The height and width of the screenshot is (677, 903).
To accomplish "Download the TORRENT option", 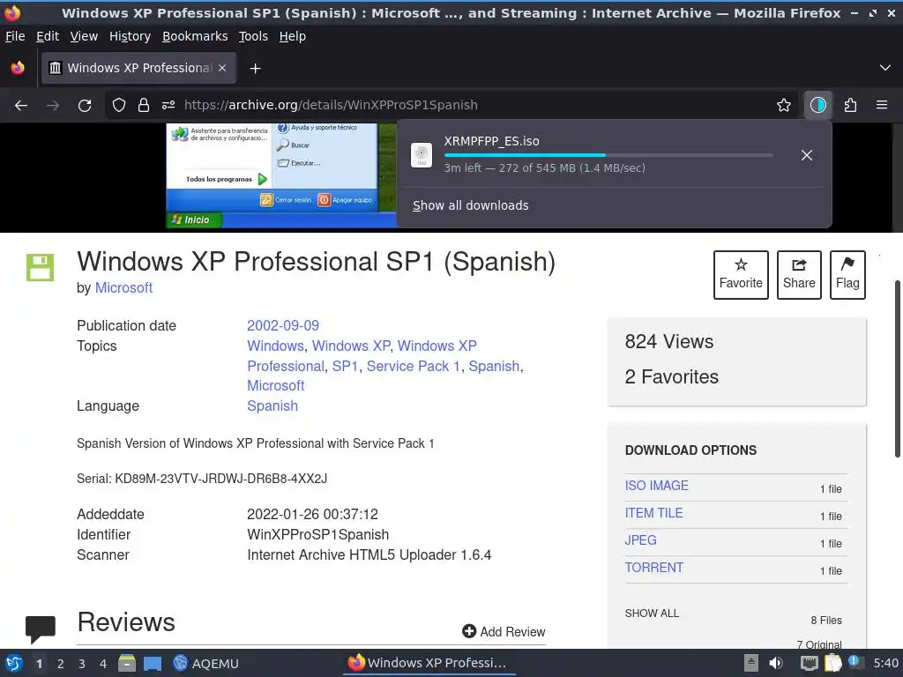I will (x=654, y=568).
